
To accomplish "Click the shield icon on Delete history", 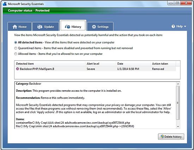I will (x=162, y=137).
